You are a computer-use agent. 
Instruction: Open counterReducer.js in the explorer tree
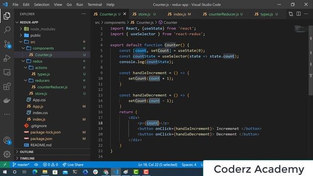click(52, 87)
